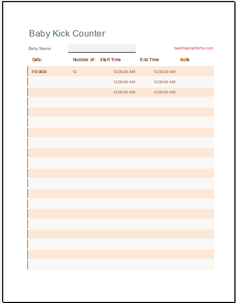
Task: Click first row end time 12:00:00 AM
Action: click(x=165, y=71)
